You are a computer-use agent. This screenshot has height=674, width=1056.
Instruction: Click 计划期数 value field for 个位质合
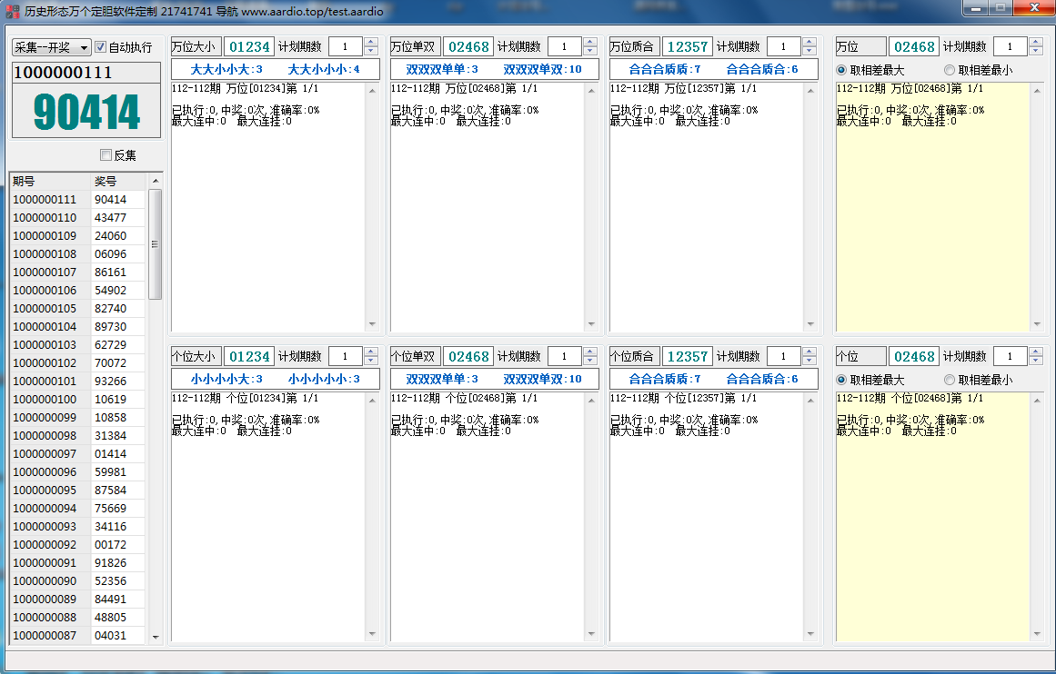coord(784,356)
